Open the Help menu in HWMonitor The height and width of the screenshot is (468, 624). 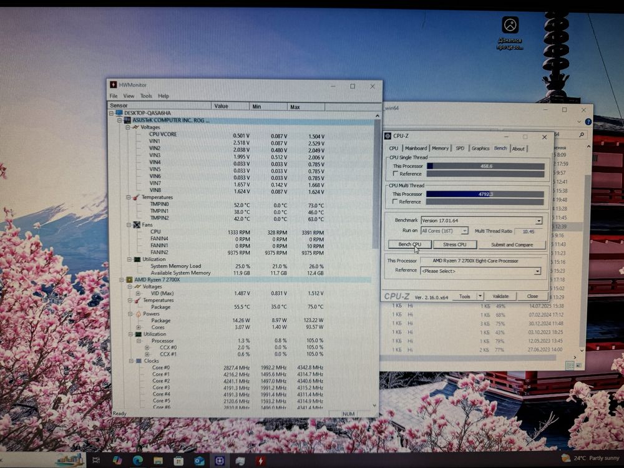[163, 96]
